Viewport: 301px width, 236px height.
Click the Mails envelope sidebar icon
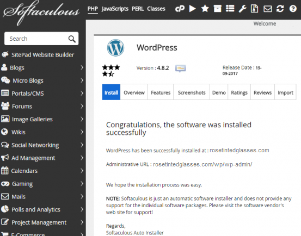pyautogui.click(x=5, y=196)
